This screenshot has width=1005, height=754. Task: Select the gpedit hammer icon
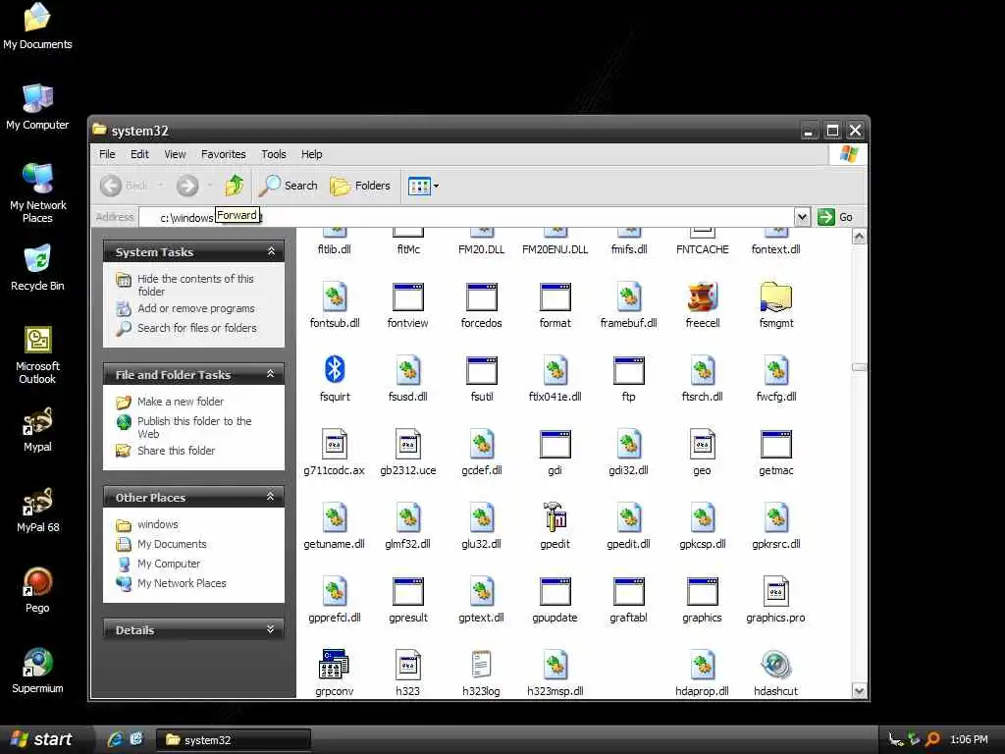point(555,517)
